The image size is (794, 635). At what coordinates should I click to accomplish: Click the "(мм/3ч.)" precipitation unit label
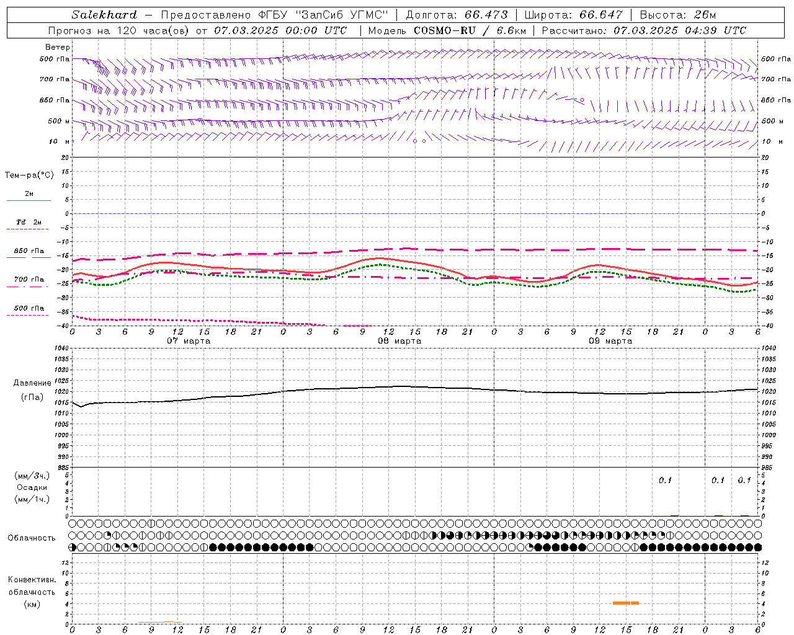32,476
